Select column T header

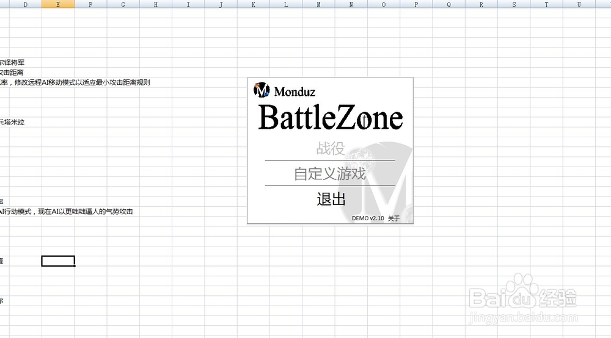pos(546,4)
